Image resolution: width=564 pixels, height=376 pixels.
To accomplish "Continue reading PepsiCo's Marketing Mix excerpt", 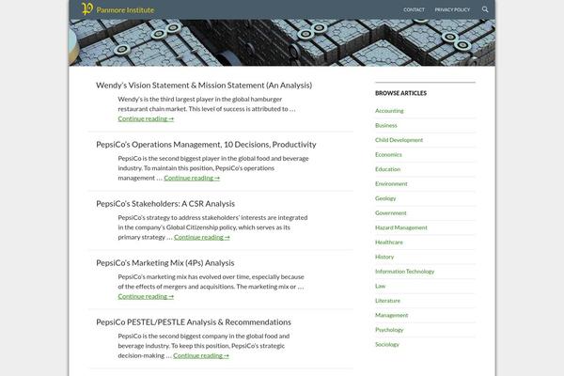I will [x=146, y=296].
